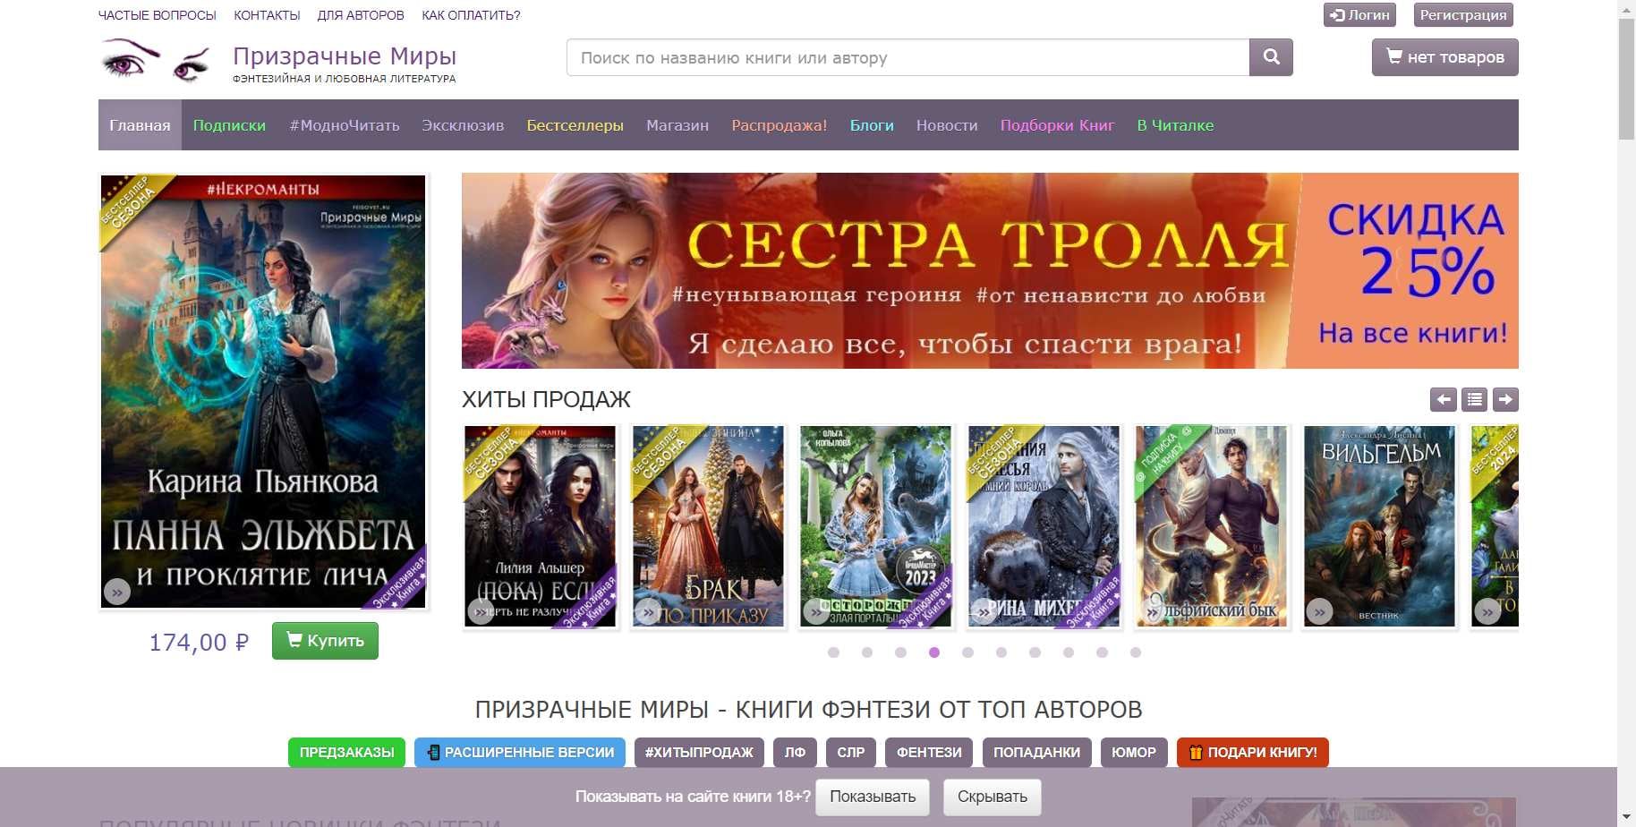Open the list view of bestsellers
Viewport: 1636px width, 827px height.
(1474, 399)
